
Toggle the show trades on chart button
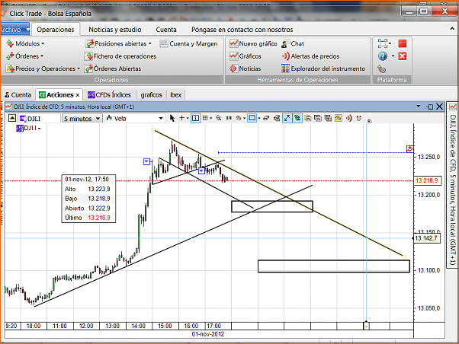[297, 118]
